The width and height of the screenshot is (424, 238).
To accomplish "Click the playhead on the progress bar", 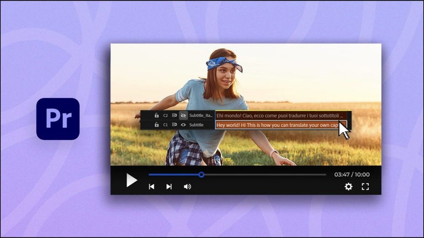I will (x=202, y=175).
